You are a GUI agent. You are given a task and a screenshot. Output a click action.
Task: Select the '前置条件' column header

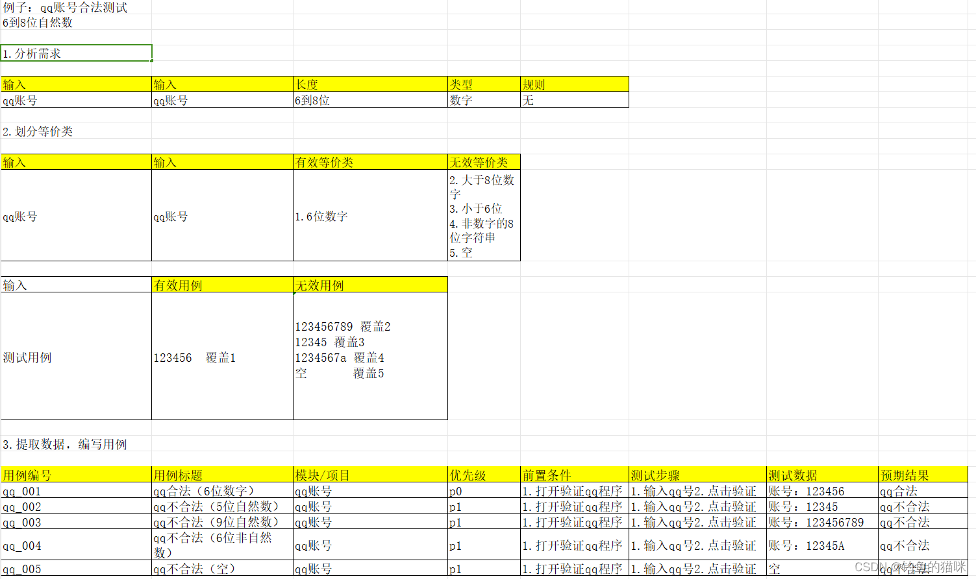click(575, 475)
